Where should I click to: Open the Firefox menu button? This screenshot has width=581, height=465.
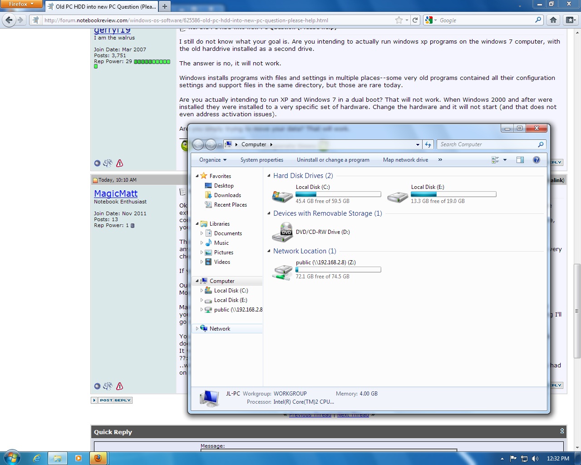coord(21,4)
